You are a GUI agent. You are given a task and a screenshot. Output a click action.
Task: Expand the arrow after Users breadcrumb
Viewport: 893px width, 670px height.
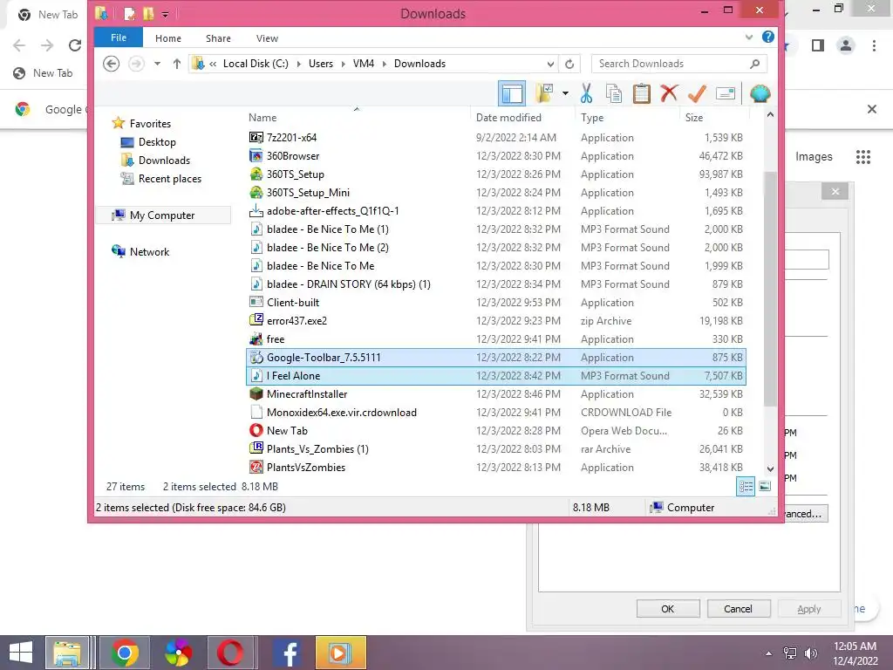tap(343, 64)
